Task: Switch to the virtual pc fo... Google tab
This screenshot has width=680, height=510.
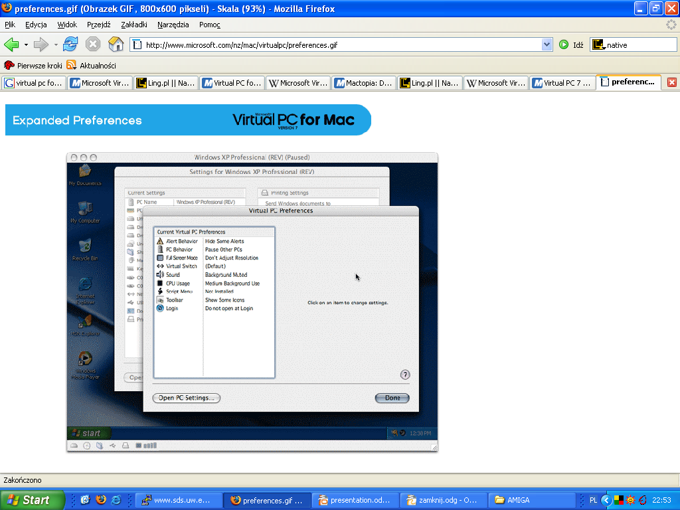Action: 33,83
